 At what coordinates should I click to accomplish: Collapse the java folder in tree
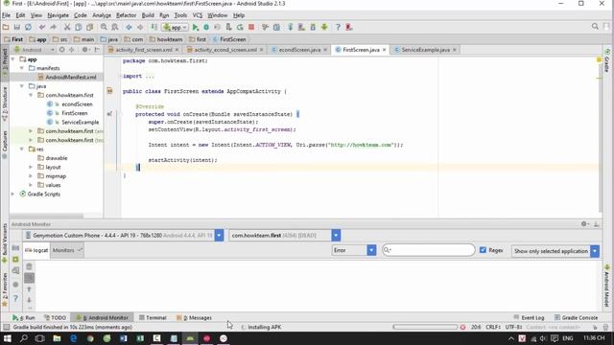[x=22, y=86]
